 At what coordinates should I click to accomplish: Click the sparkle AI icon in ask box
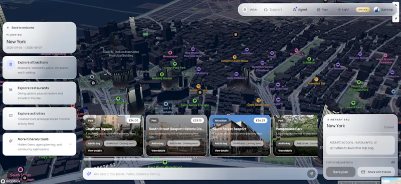click(x=89, y=174)
